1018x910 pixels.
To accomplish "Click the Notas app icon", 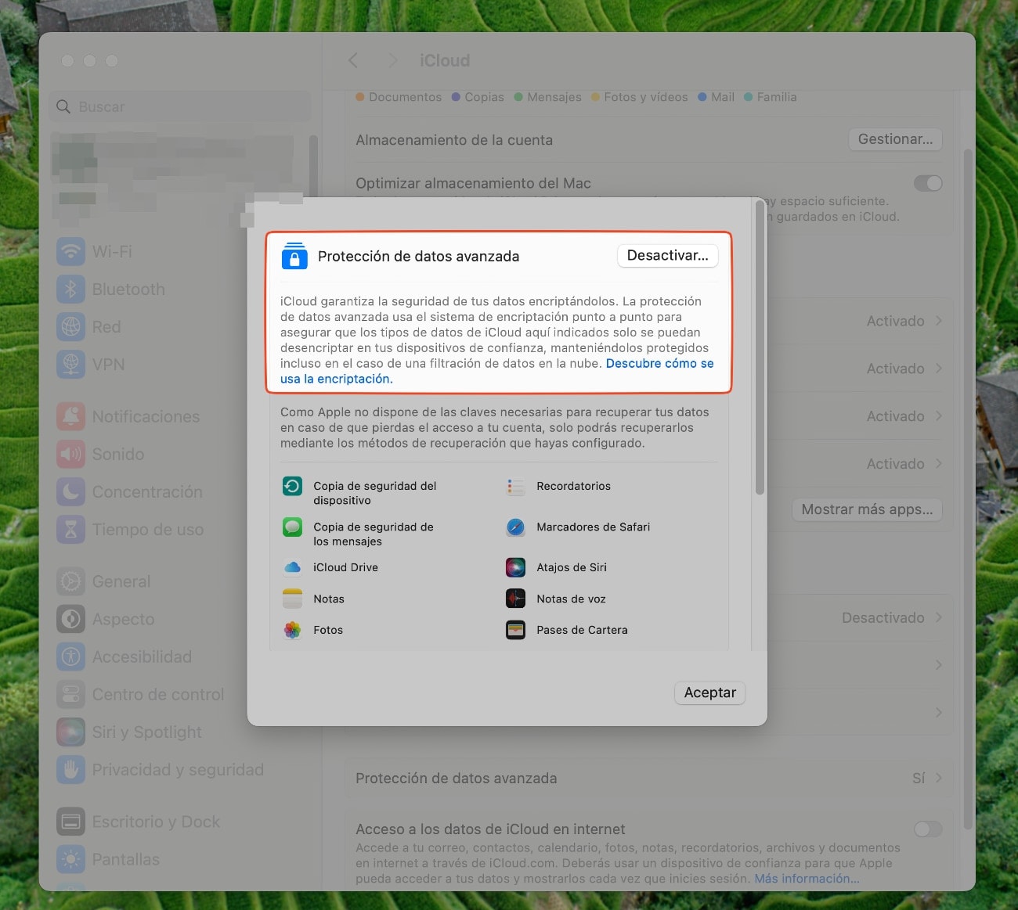I will tap(292, 599).
